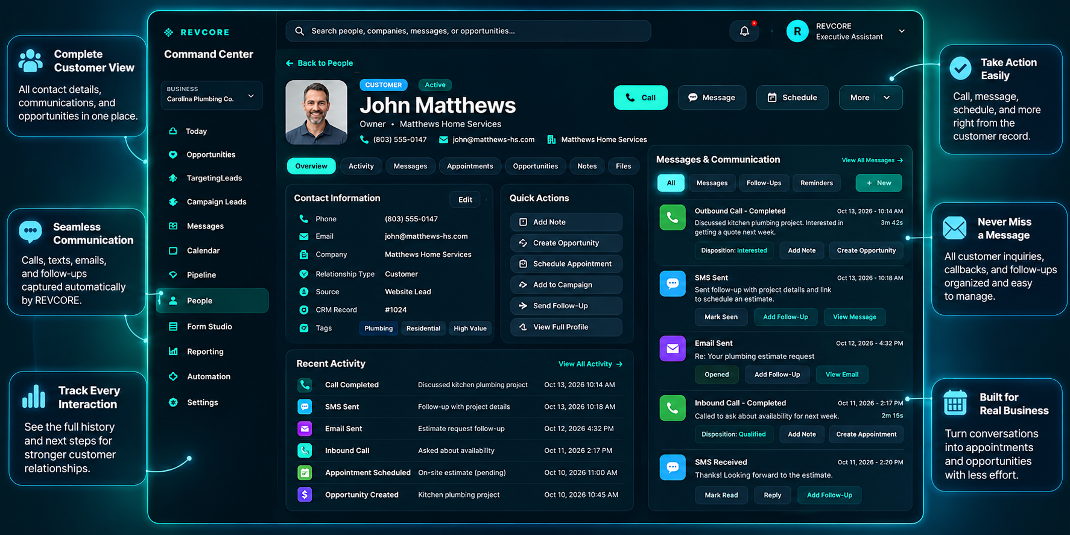Open the notifications bell
Screen dimensions: 1070x535
744,31
